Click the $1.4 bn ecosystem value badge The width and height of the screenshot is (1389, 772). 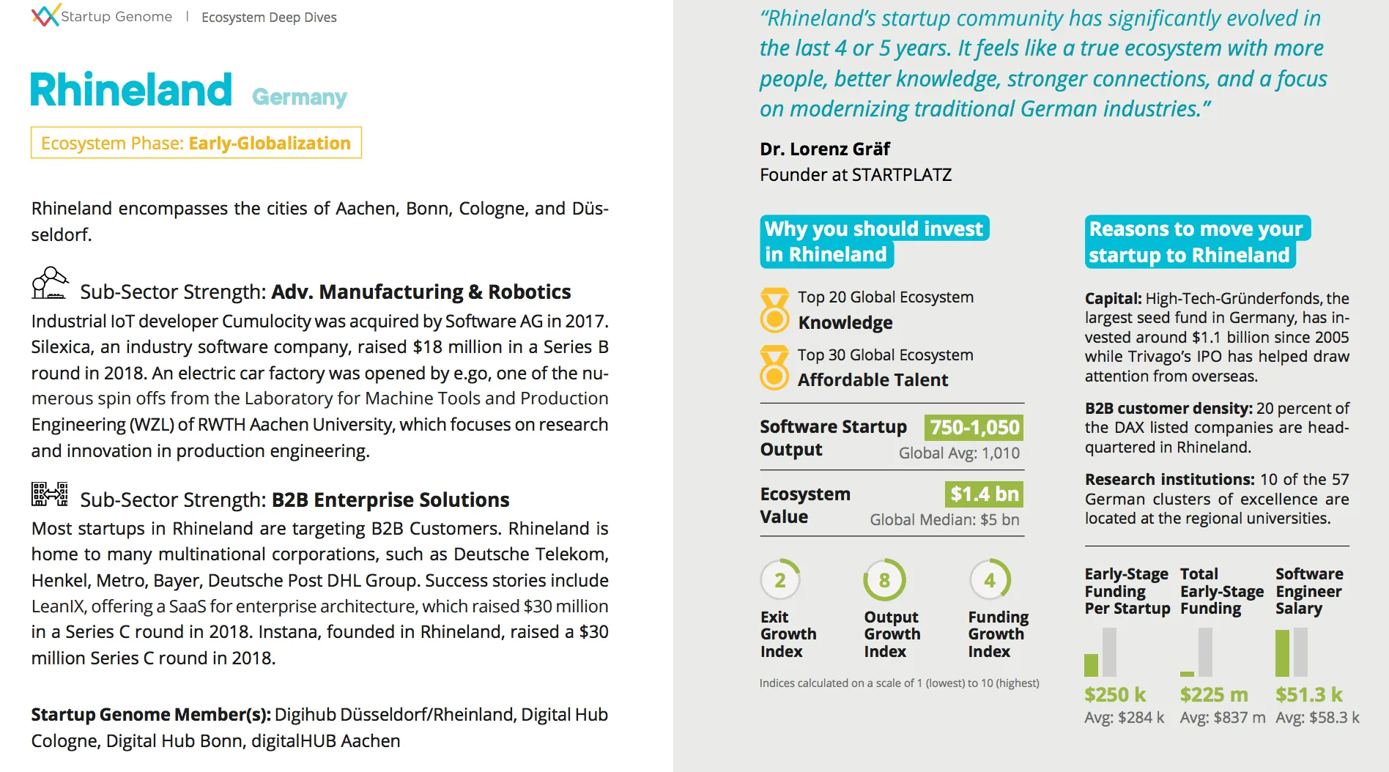tap(984, 494)
